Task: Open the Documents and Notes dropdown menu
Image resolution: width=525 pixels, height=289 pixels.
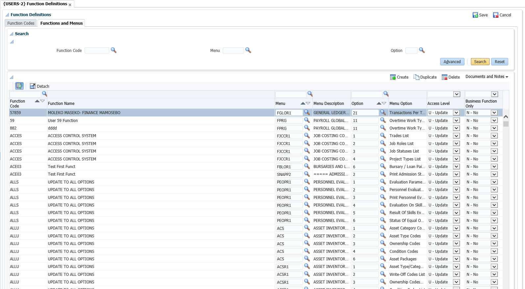Action: 487,77
